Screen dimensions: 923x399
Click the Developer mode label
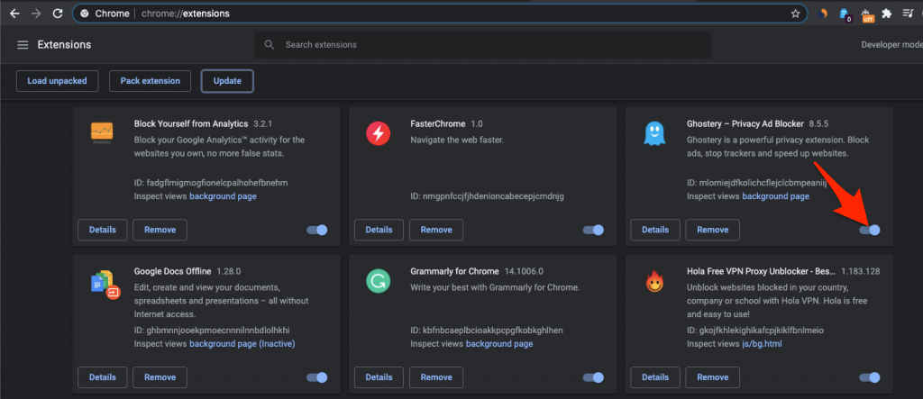tap(891, 45)
